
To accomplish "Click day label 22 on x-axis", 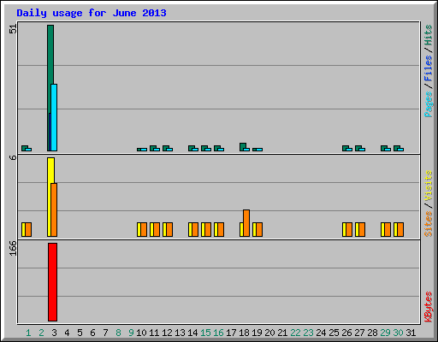I will click(x=295, y=333).
